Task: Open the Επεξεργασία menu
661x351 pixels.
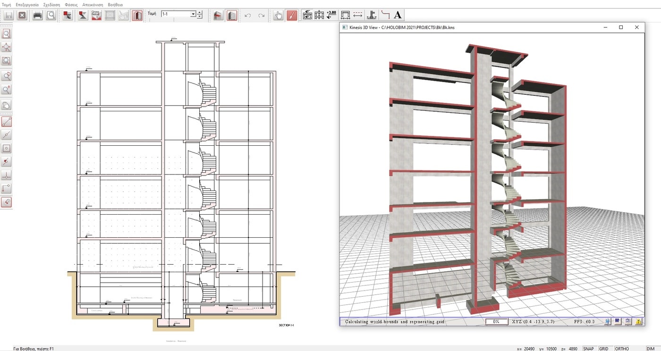Action: click(27, 4)
